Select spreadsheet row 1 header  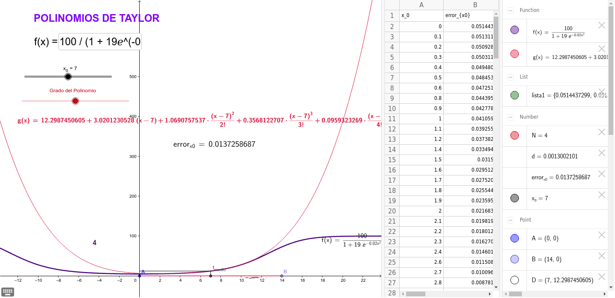[x=392, y=16]
